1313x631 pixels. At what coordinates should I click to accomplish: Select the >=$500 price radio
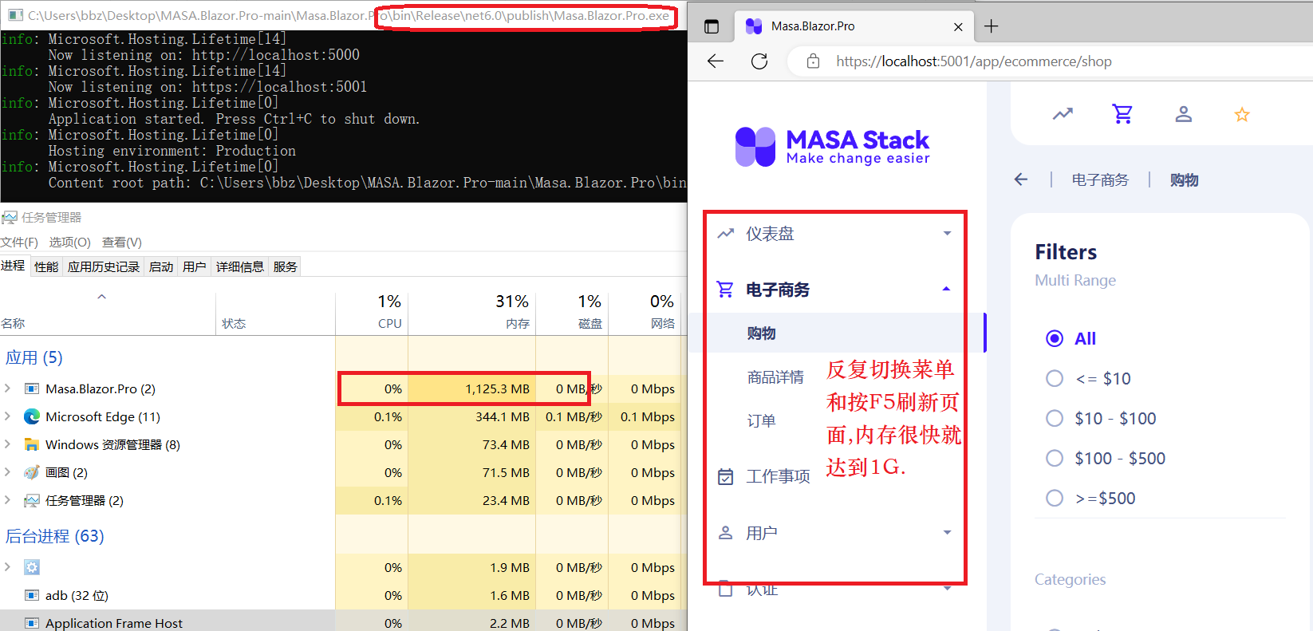point(1055,498)
